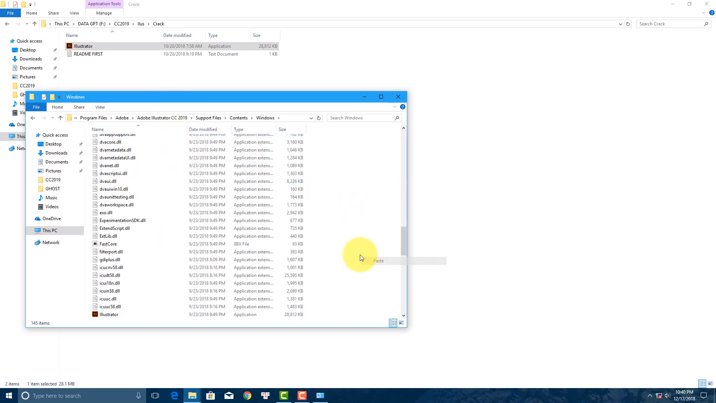The height and width of the screenshot is (403, 716).
Task: Click the Up arrow in Windows folder window
Action: pos(60,118)
